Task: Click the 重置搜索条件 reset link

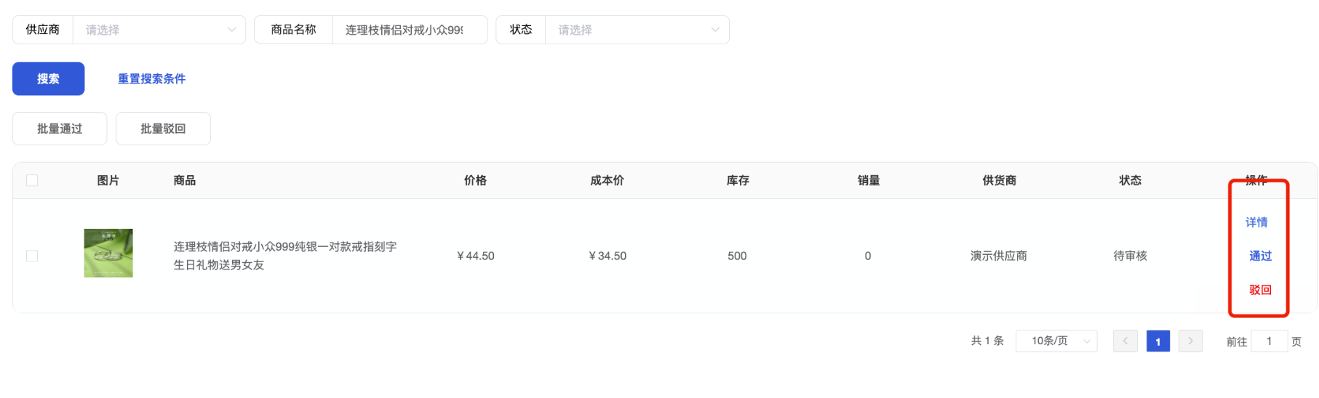Action: pos(151,78)
